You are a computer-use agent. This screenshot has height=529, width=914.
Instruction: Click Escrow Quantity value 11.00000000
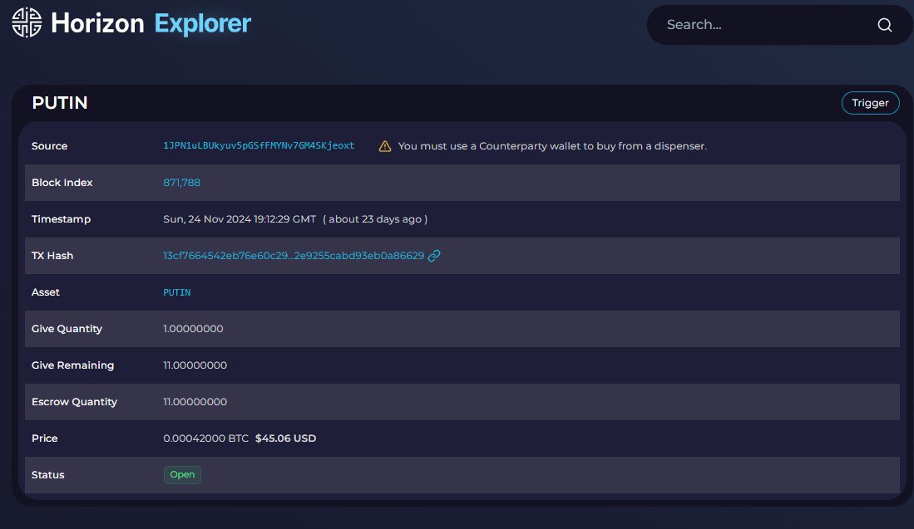pos(195,402)
